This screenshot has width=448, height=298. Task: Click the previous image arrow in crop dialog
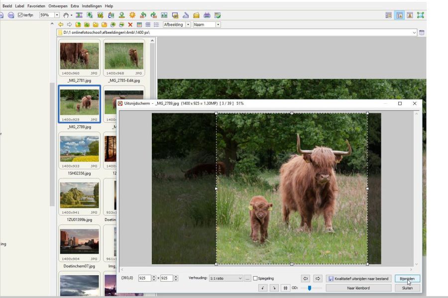306,279
